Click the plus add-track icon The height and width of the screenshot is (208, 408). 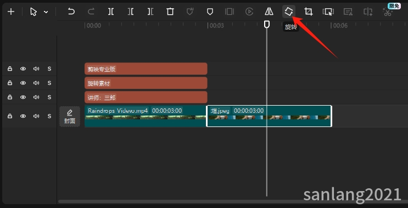point(10,11)
